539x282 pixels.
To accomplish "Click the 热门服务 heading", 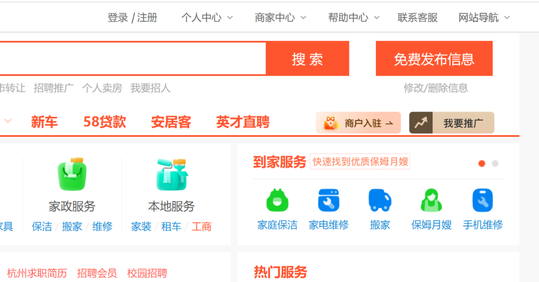I will tap(280, 272).
